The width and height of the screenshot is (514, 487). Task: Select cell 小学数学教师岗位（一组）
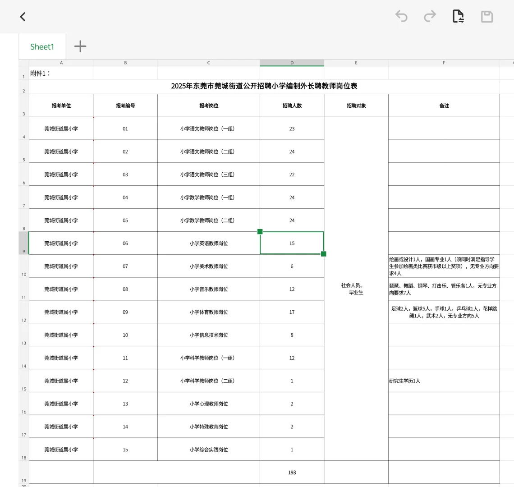tap(208, 198)
